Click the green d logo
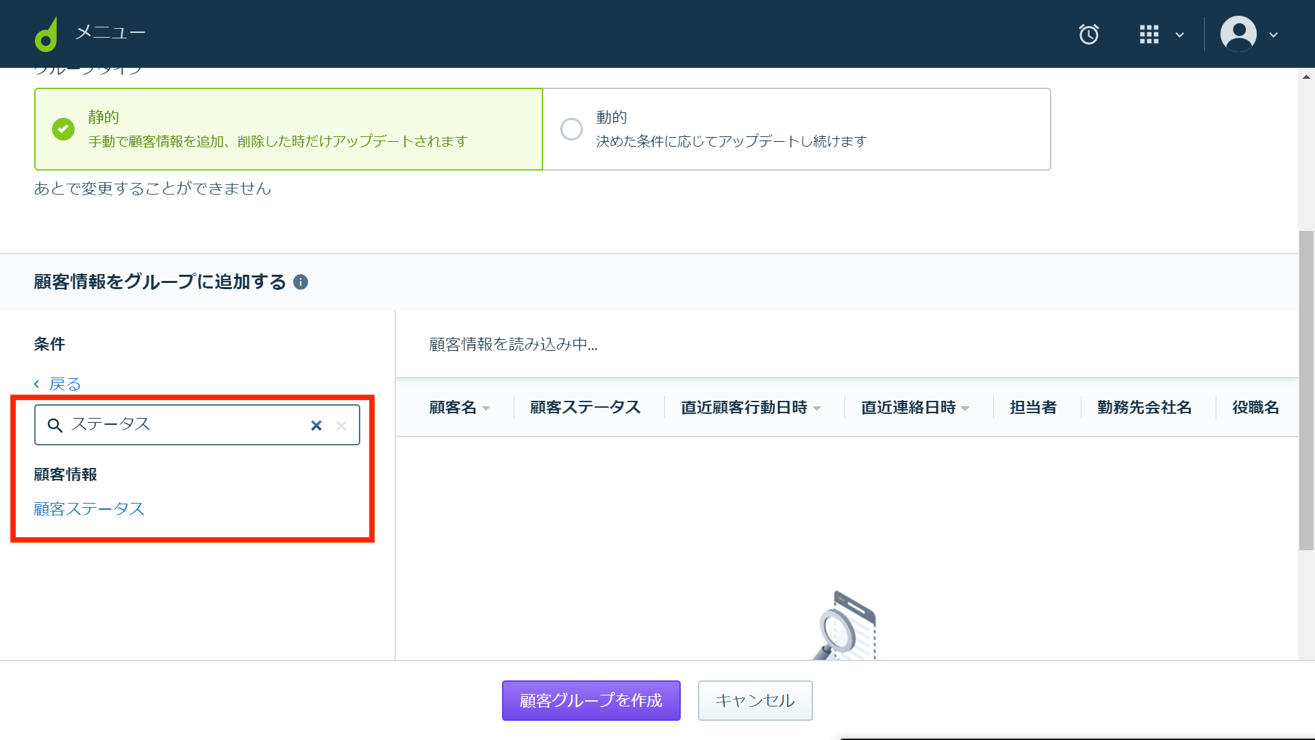The image size is (1315, 740). [47, 34]
